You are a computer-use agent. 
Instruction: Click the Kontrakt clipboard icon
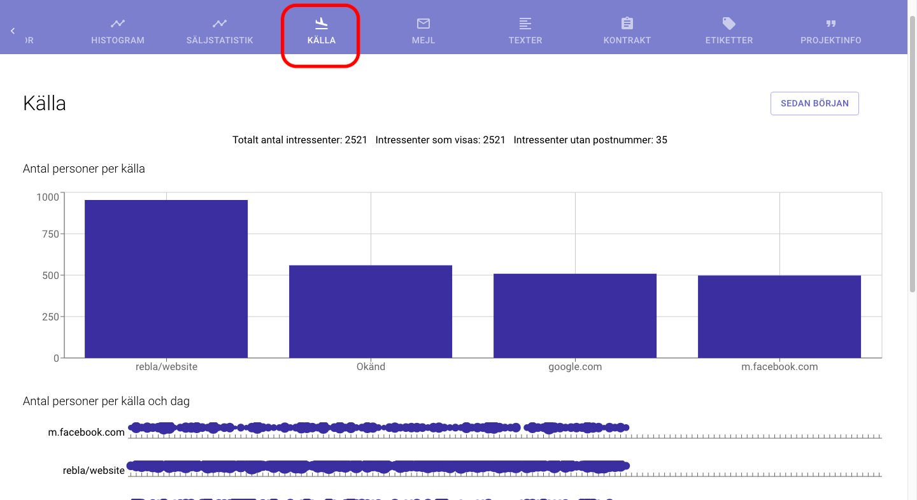pyautogui.click(x=627, y=24)
